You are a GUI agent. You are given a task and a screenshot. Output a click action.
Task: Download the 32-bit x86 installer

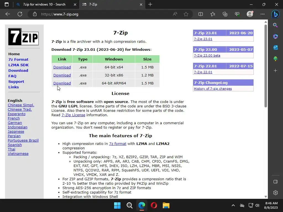coord(62,75)
